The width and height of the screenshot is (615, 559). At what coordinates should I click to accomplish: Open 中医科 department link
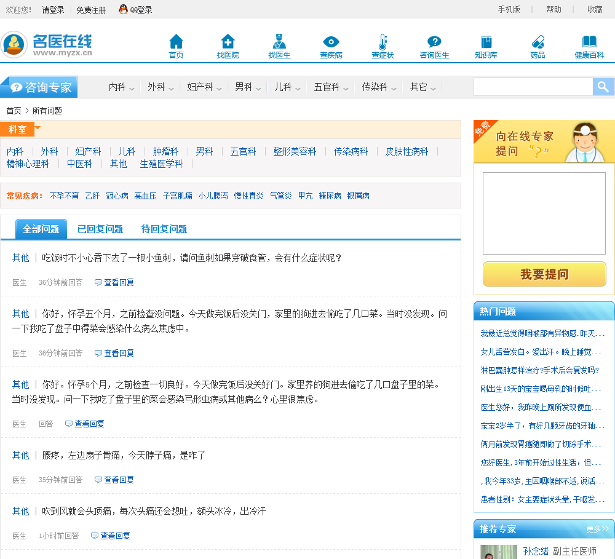pyautogui.click(x=79, y=164)
